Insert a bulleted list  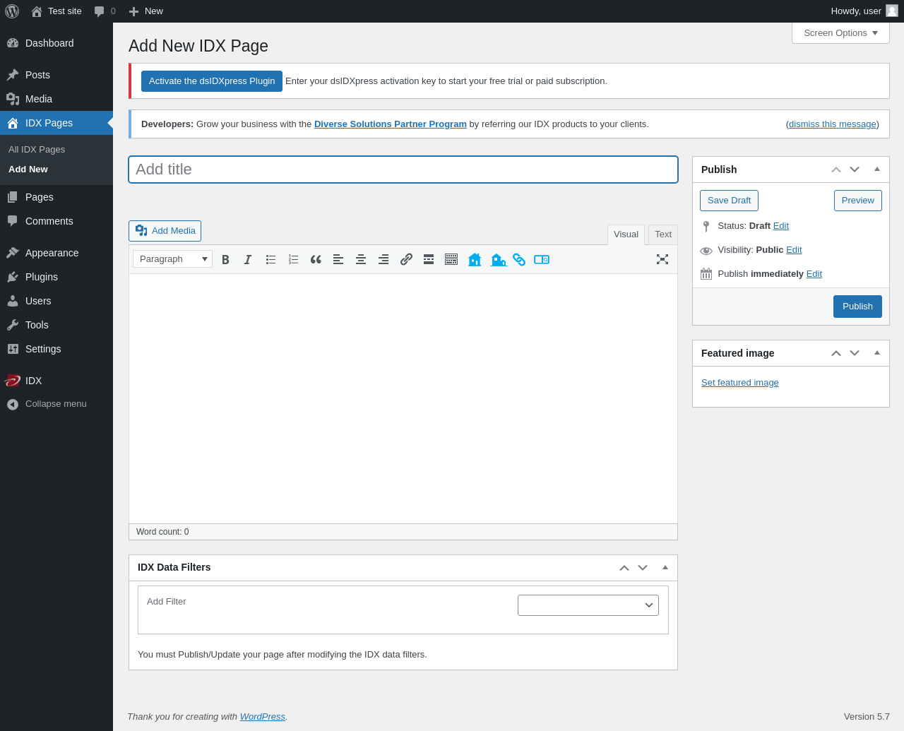tap(270, 259)
